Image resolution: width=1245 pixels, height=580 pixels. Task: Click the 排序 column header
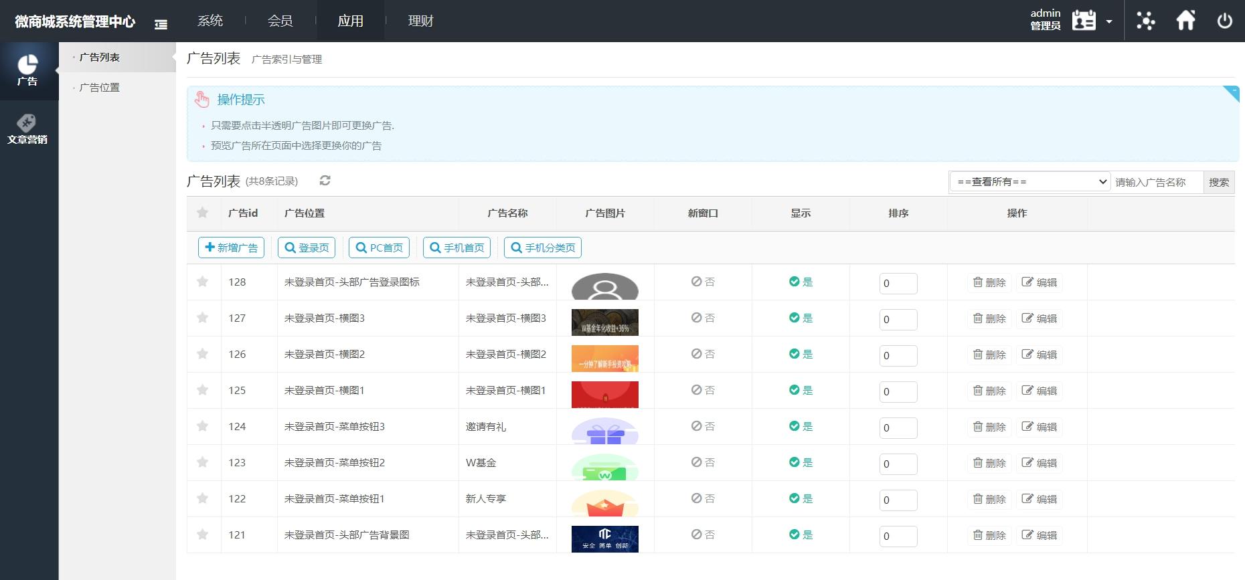tap(898, 213)
